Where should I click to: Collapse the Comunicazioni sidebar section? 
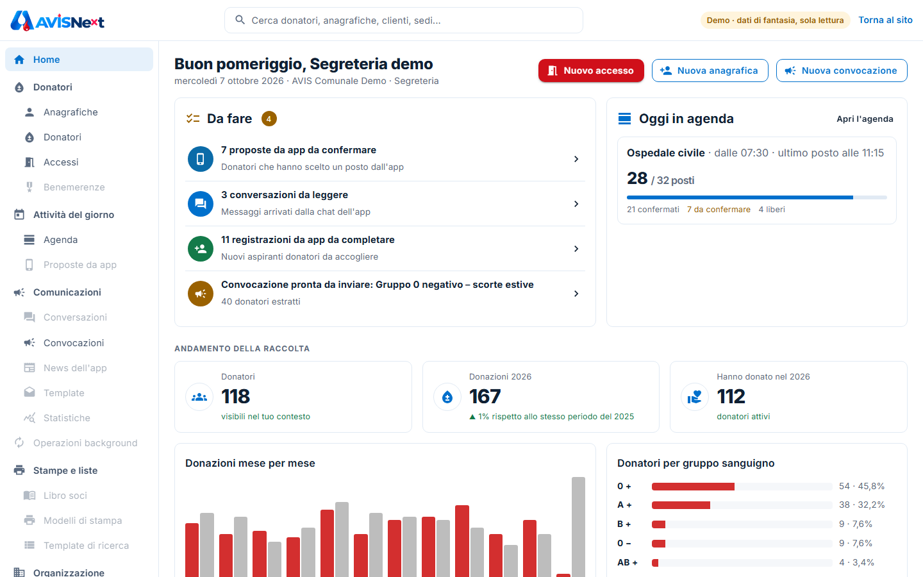click(x=79, y=292)
